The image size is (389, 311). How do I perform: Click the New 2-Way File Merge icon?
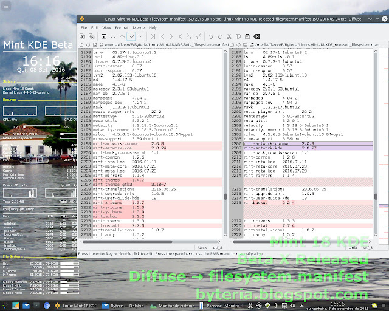(x=83, y=36)
